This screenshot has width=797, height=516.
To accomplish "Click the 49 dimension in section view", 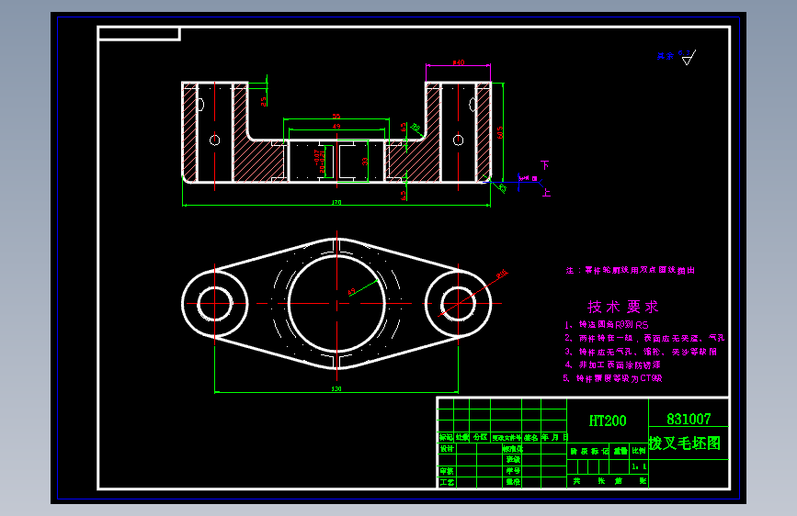I will click(336, 126).
